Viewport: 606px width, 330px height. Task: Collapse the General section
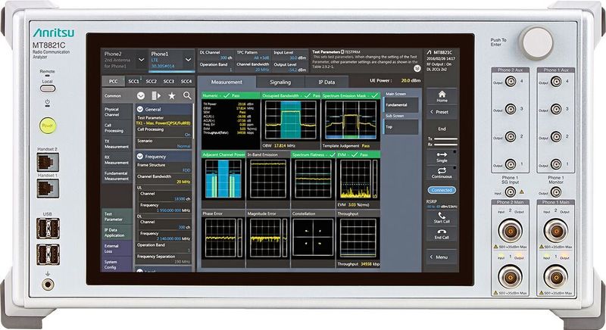(140, 109)
